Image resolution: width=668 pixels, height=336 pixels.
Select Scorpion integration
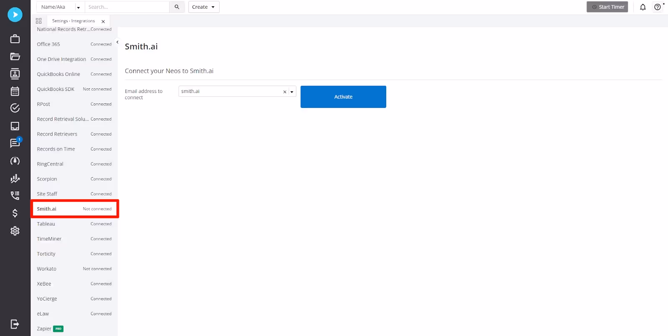pos(74,179)
